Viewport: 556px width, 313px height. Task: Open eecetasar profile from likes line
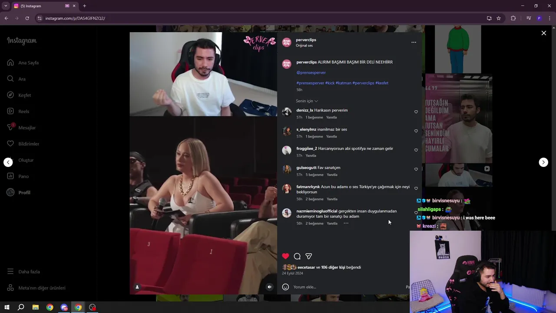306,267
